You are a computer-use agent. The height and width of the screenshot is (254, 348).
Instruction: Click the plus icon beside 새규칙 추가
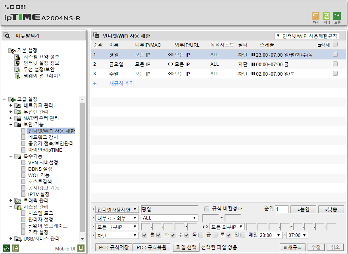click(x=95, y=83)
